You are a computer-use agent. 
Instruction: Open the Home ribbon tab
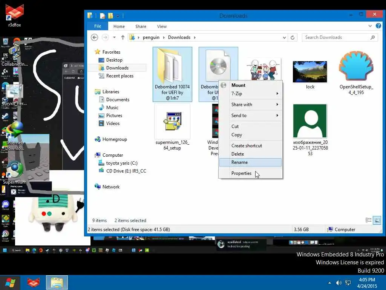[119, 26]
